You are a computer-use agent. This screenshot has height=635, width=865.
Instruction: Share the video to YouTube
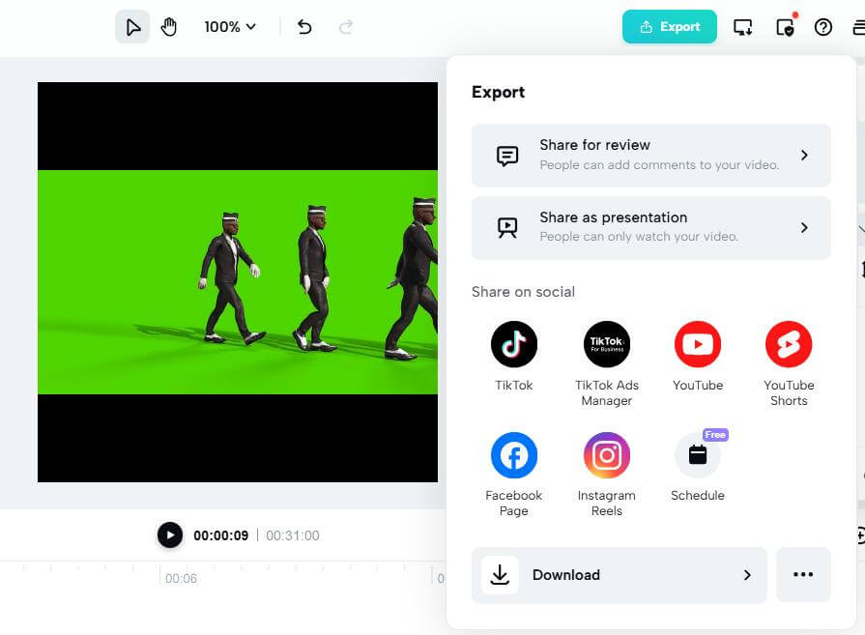(x=697, y=344)
